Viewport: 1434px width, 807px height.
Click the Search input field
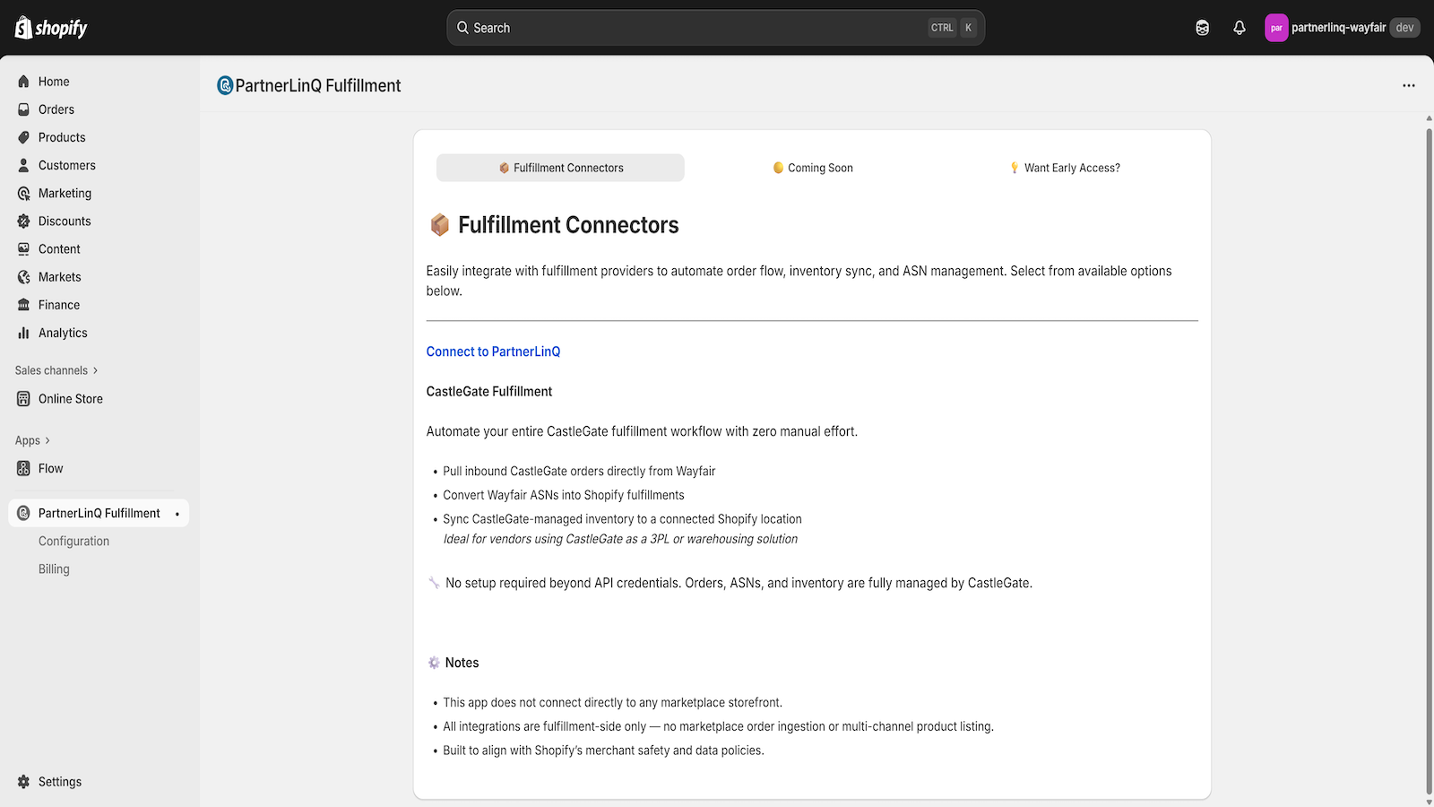[x=699, y=28]
